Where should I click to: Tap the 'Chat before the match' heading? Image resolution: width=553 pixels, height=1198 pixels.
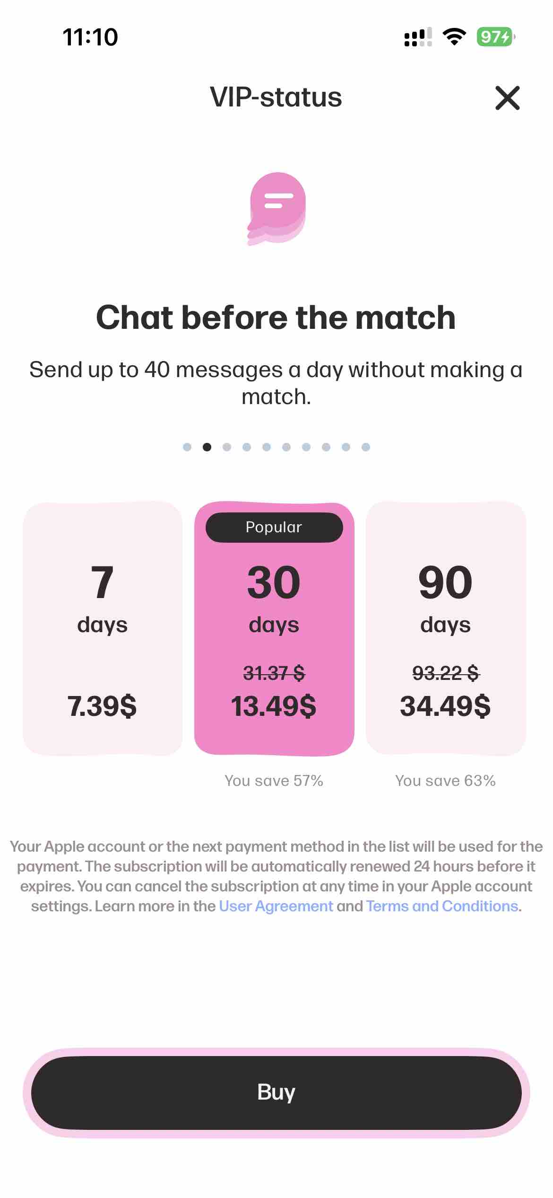tap(276, 317)
